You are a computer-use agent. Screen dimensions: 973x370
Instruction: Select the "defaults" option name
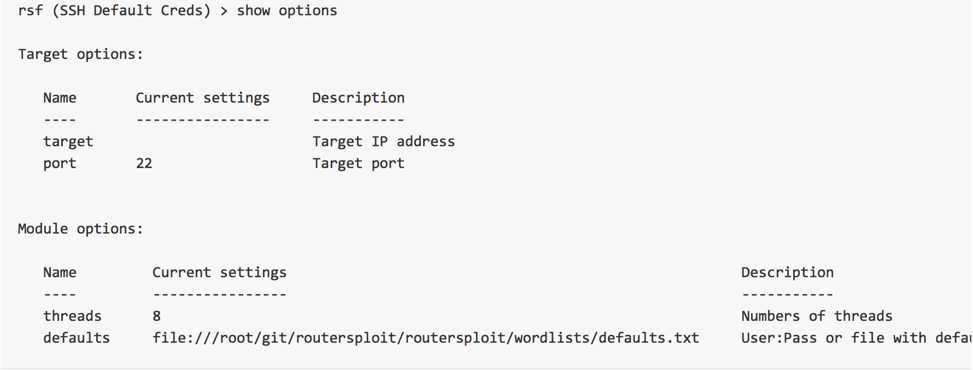point(77,338)
